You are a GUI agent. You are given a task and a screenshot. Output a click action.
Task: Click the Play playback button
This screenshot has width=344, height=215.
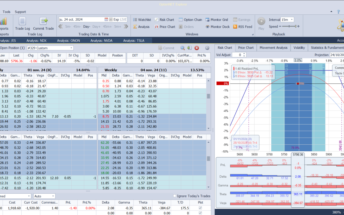click(261, 21)
